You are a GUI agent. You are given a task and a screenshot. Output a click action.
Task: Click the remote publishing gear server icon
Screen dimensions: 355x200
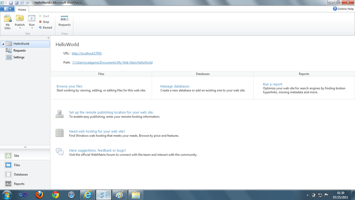60,114
